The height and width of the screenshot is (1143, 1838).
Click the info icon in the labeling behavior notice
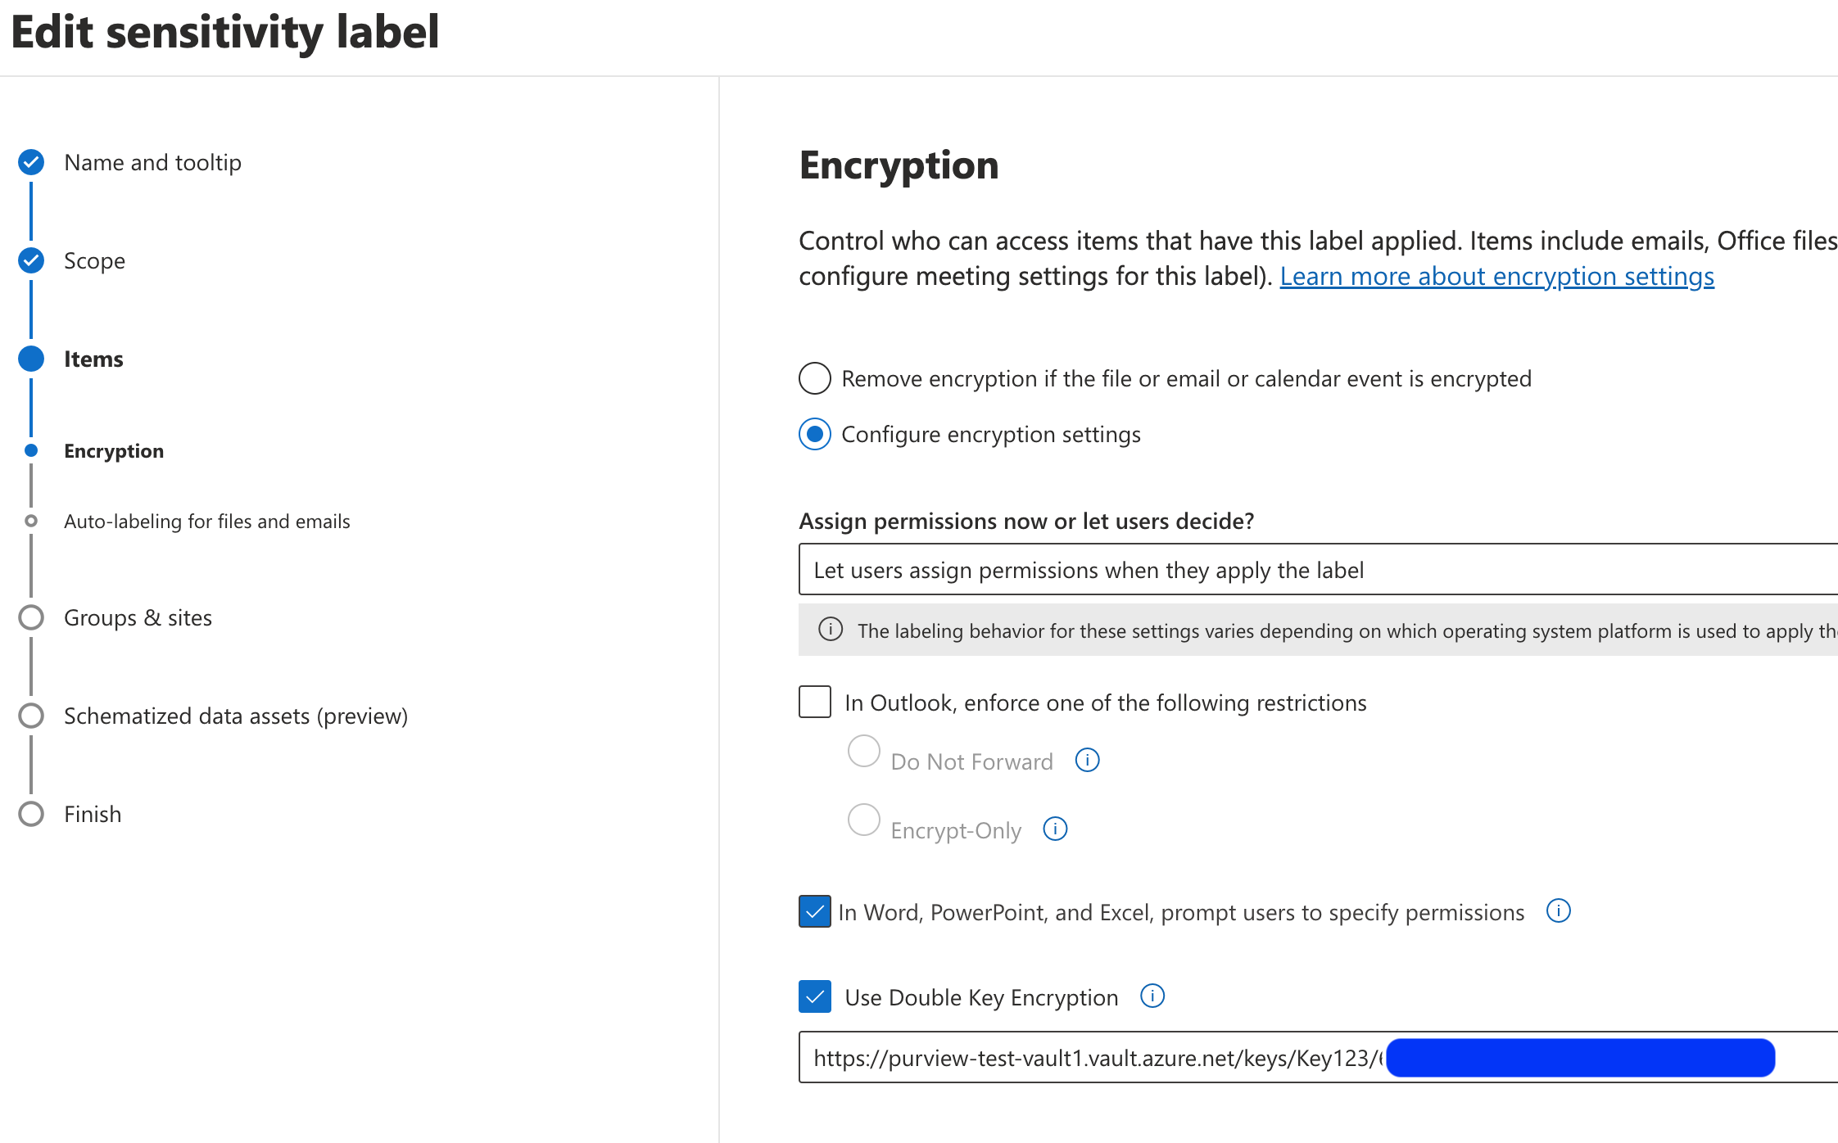[830, 630]
